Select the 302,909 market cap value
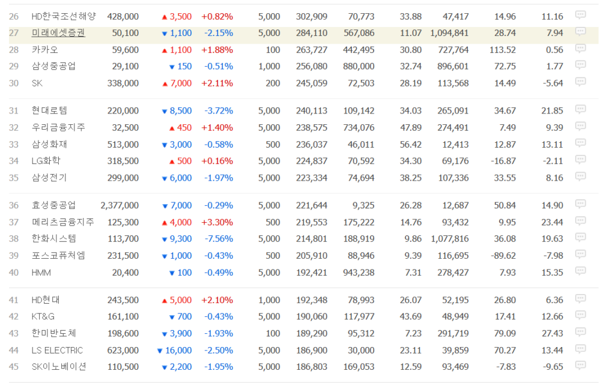615x383 pixels. click(x=312, y=16)
